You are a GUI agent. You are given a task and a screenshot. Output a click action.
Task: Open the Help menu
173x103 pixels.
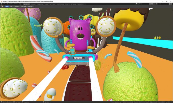(x=20, y=4)
